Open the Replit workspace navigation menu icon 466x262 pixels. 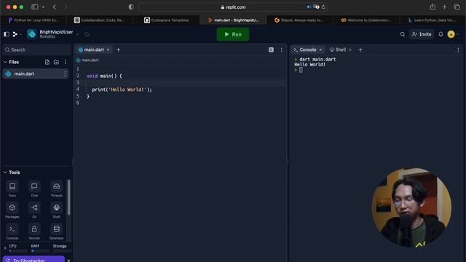(x=15, y=34)
